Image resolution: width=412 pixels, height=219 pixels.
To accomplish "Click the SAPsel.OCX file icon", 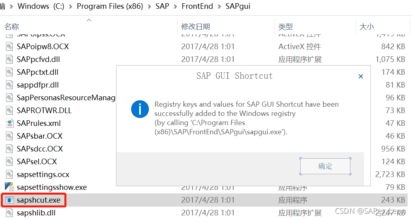I will click(x=10, y=162).
